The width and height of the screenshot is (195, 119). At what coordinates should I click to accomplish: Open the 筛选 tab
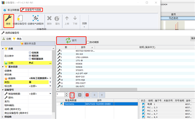[x=17, y=39]
